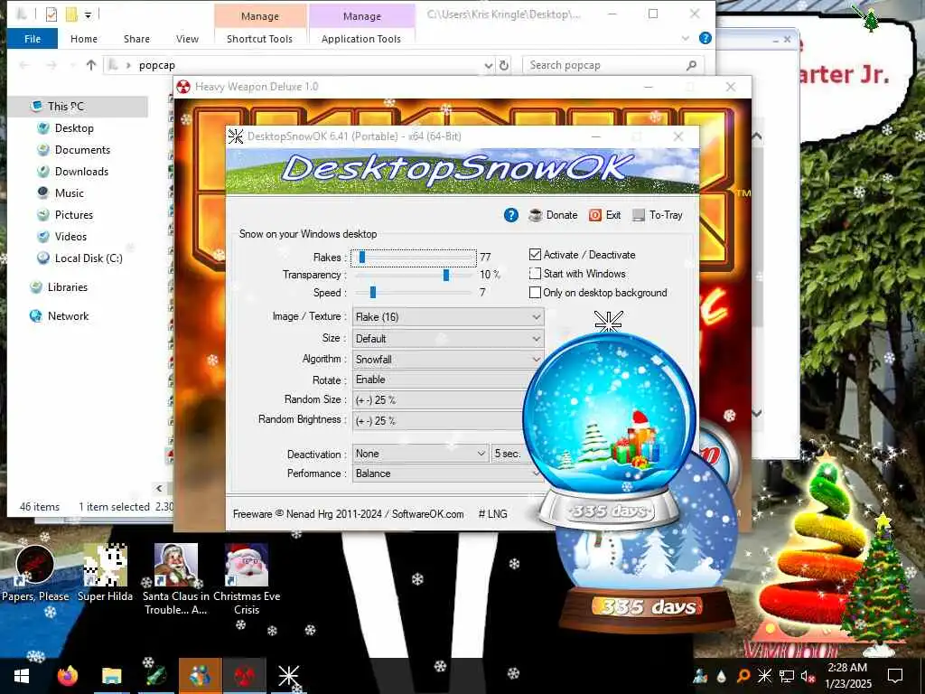This screenshot has width=925, height=694.
Task: Open the Shortcut Tools tab
Action: pyautogui.click(x=259, y=38)
